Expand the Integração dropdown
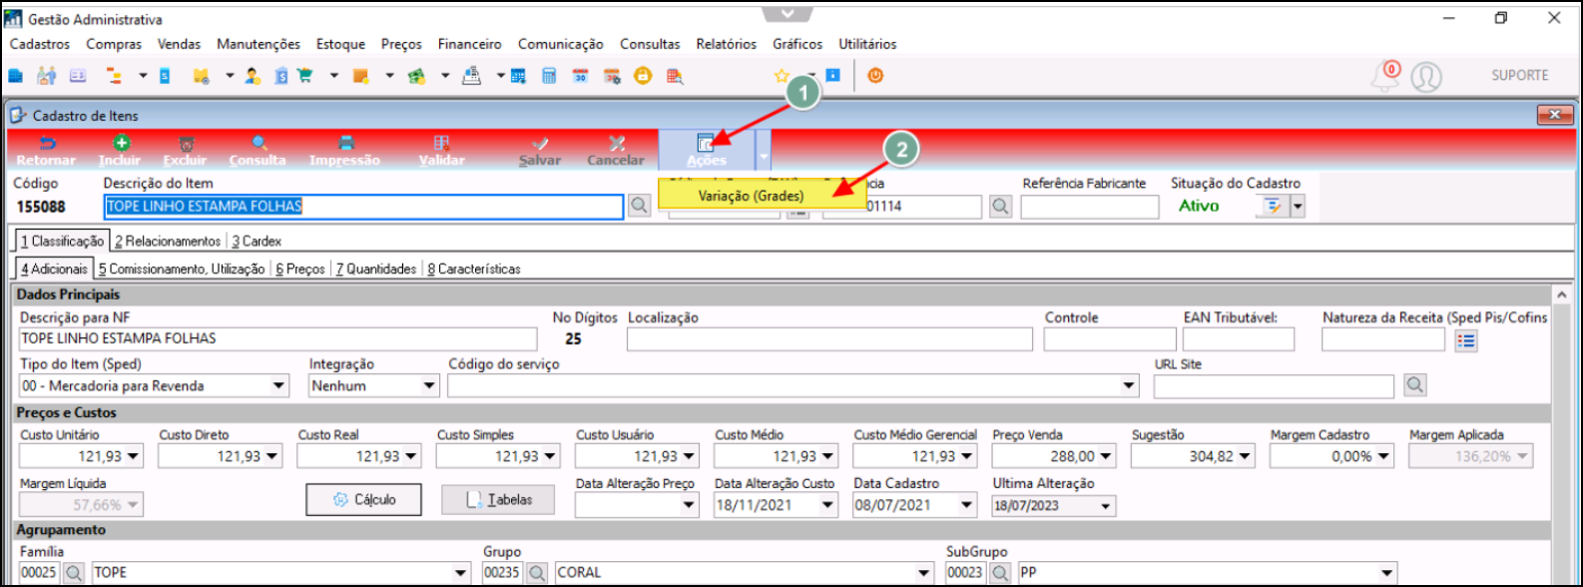The height and width of the screenshot is (587, 1583). (429, 386)
